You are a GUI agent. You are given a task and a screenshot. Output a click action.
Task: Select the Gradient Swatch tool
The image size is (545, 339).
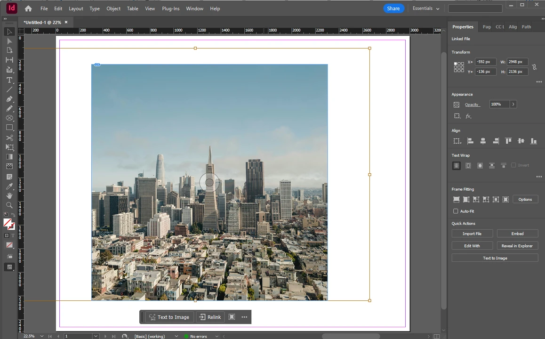pyautogui.click(x=9, y=157)
